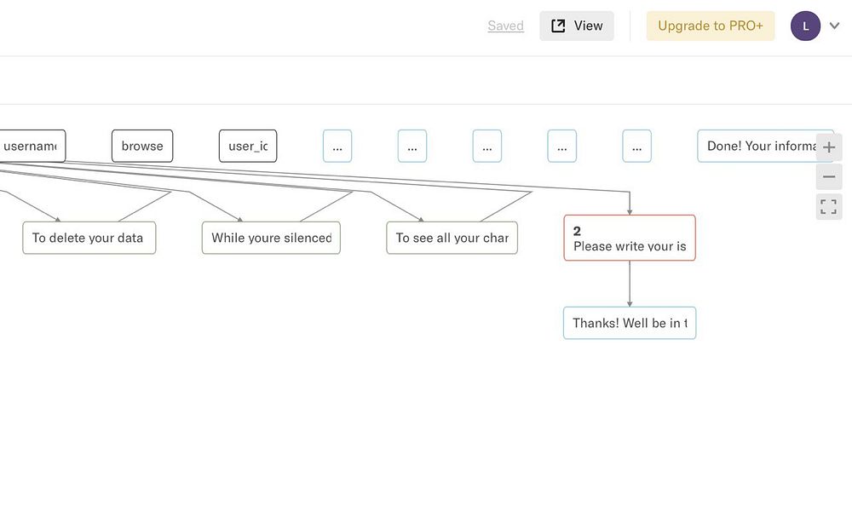Image resolution: width=852 pixels, height=512 pixels.
Task: Click the external link icon on View
Action: coord(558,26)
